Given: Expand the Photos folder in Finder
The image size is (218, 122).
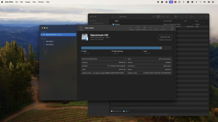Looking at the screenshot, I should tap(112, 24).
